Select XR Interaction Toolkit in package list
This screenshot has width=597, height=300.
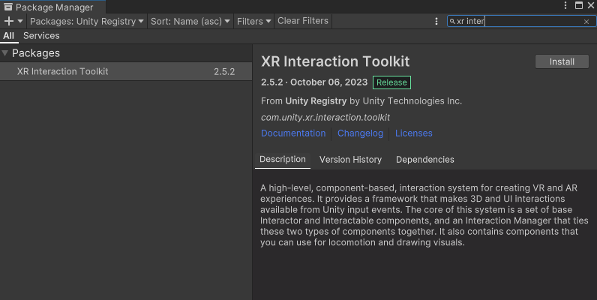point(126,71)
